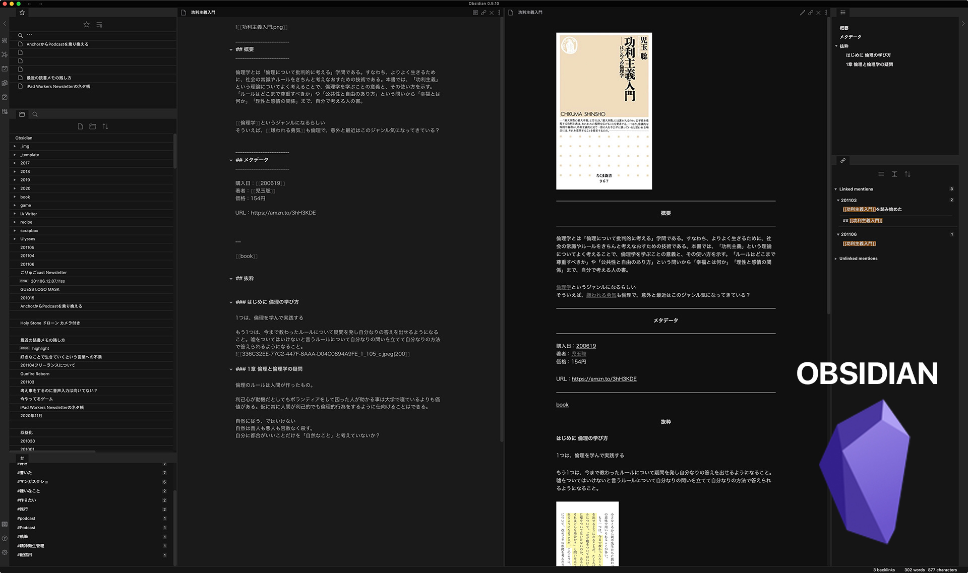Click the book cover image thumbnail

(603, 111)
